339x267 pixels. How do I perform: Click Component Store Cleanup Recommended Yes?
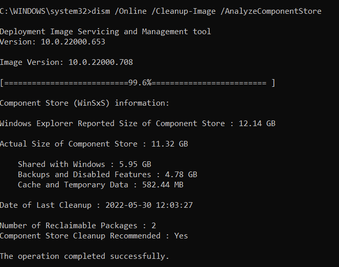click(94, 236)
